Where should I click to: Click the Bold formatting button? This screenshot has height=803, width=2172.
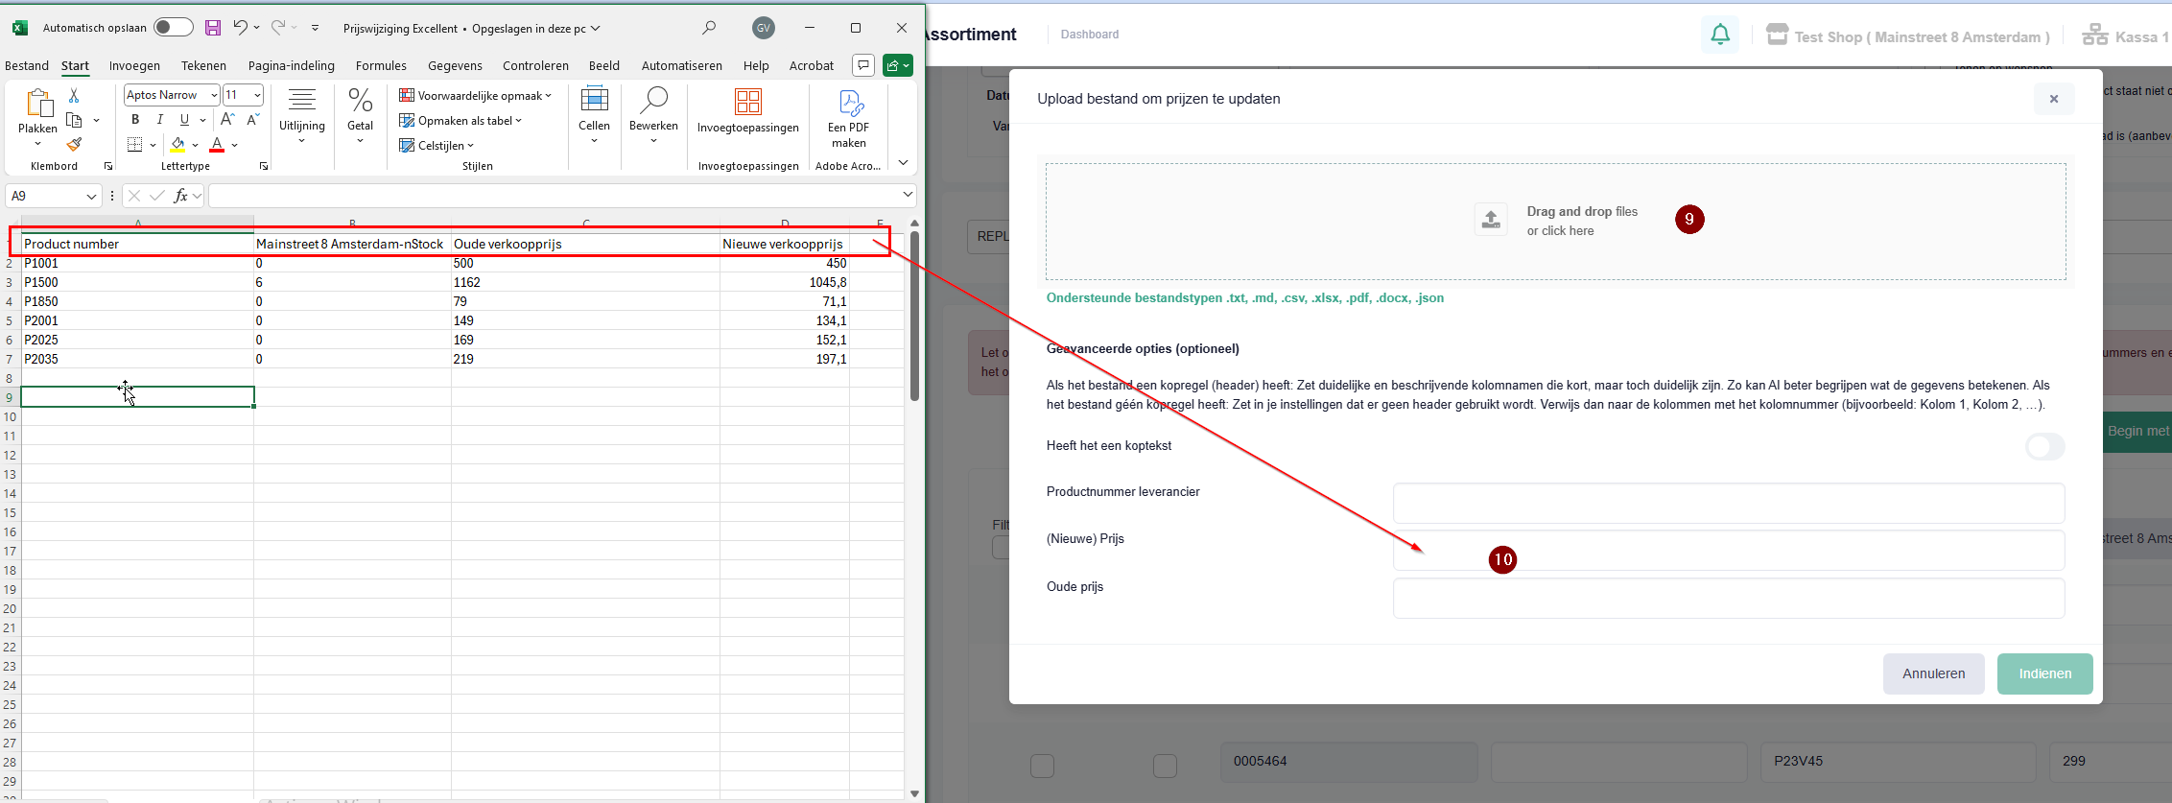135,120
